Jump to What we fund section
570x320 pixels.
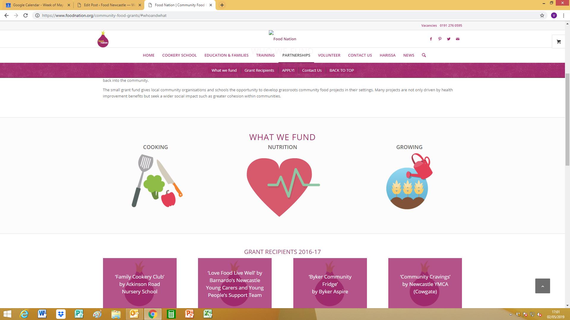coord(224,70)
